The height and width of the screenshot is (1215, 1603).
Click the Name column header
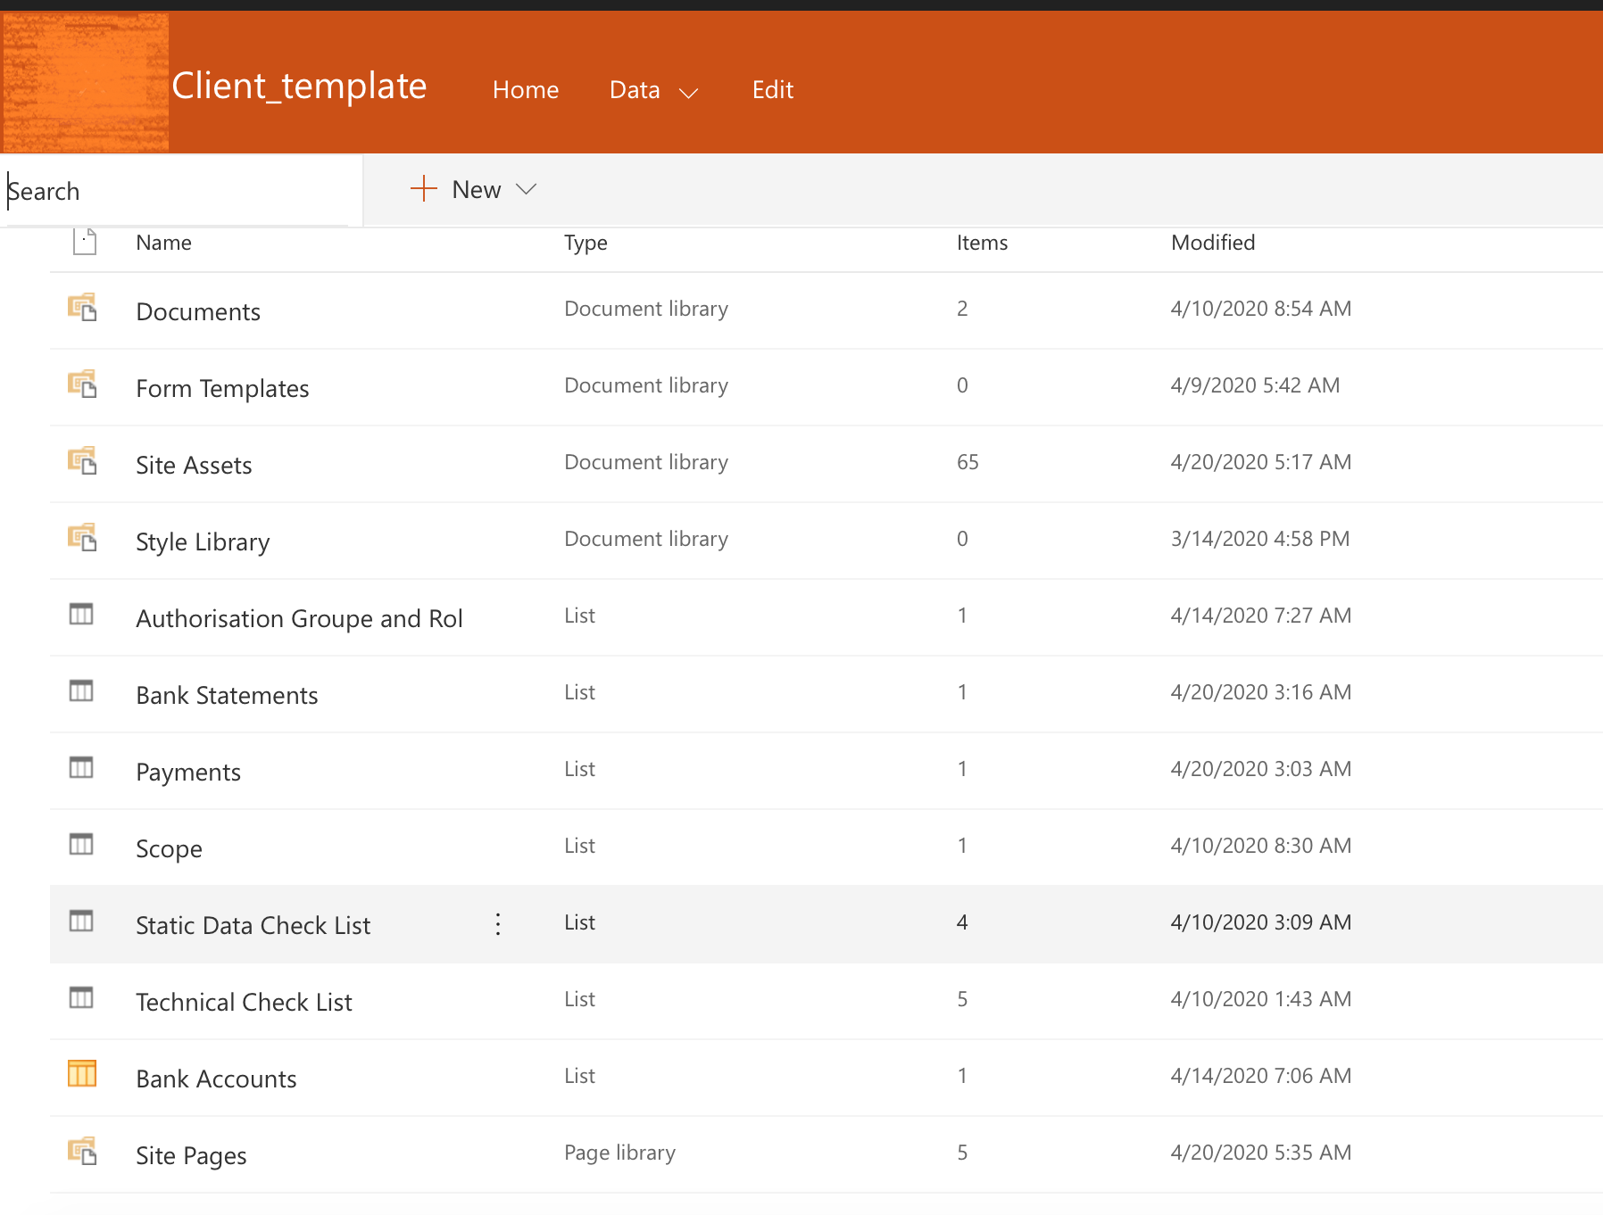click(163, 243)
